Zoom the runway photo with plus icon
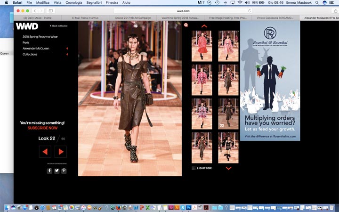Image resolution: width=339 pixels, height=212 pixels. coord(186,25)
